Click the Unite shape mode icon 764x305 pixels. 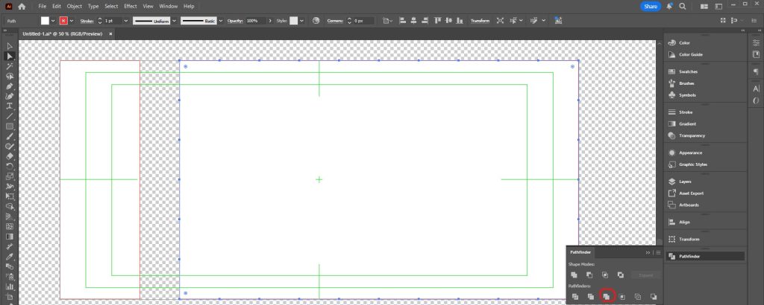pyautogui.click(x=574, y=275)
